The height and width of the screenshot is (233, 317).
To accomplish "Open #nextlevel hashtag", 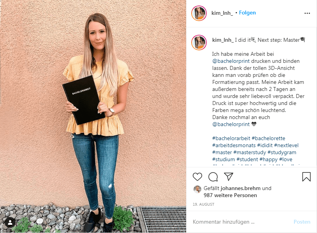I will pyautogui.click(x=286, y=145).
